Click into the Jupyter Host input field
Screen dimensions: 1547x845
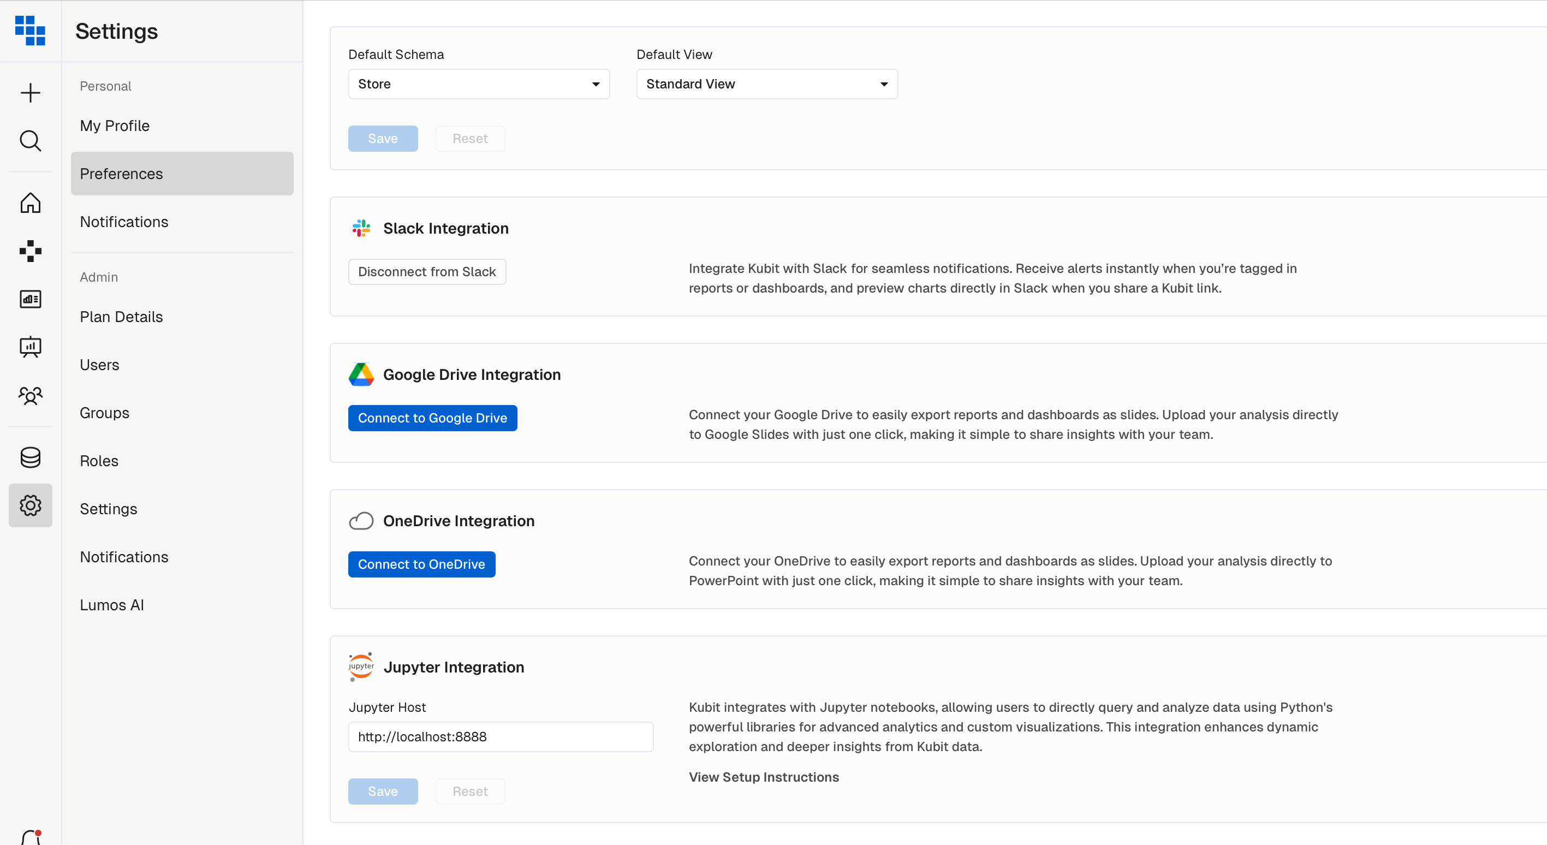pyautogui.click(x=500, y=737)
